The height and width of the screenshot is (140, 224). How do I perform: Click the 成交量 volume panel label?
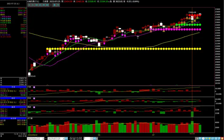click(x=30, y=118)
